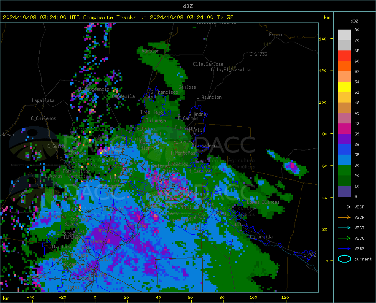Click the S_Francisco place label

coord(164,92)
